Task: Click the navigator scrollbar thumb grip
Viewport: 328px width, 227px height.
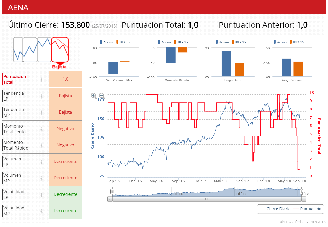Action: pos(207,199)
